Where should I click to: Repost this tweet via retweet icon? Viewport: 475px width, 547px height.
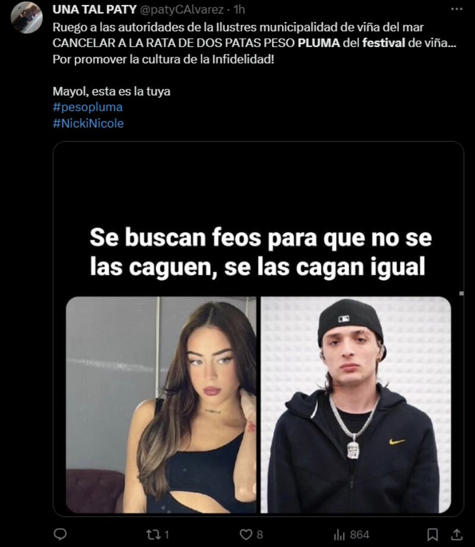pos(153,535)
